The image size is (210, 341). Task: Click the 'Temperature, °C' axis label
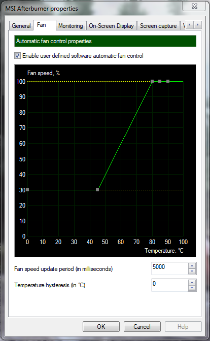[x=164, y=251]
